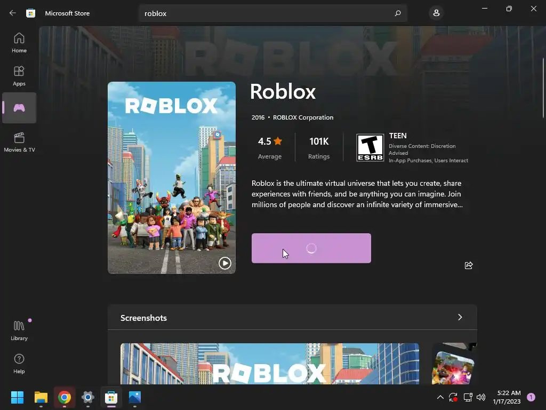The image size is (546, 410).
Task: Open the first Roblox screenshot
Action: pyautogui.click(x=269, y=364)
